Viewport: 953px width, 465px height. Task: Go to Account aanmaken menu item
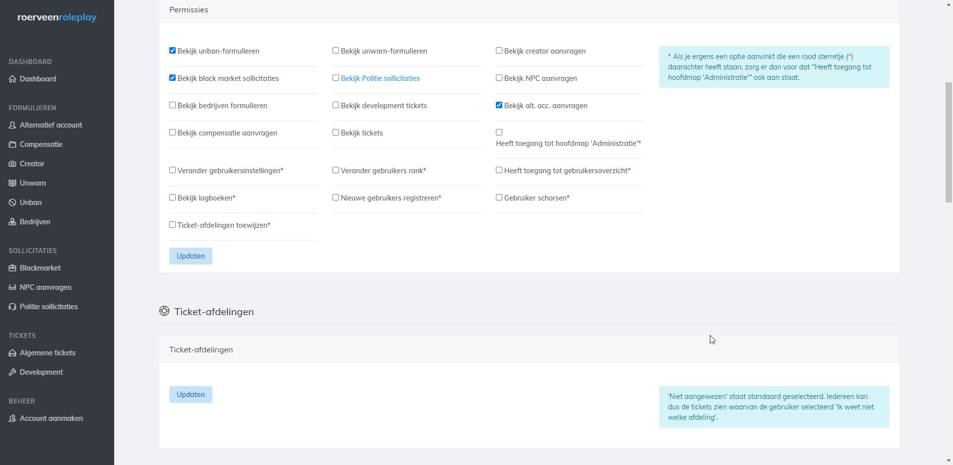click(51, 418)
